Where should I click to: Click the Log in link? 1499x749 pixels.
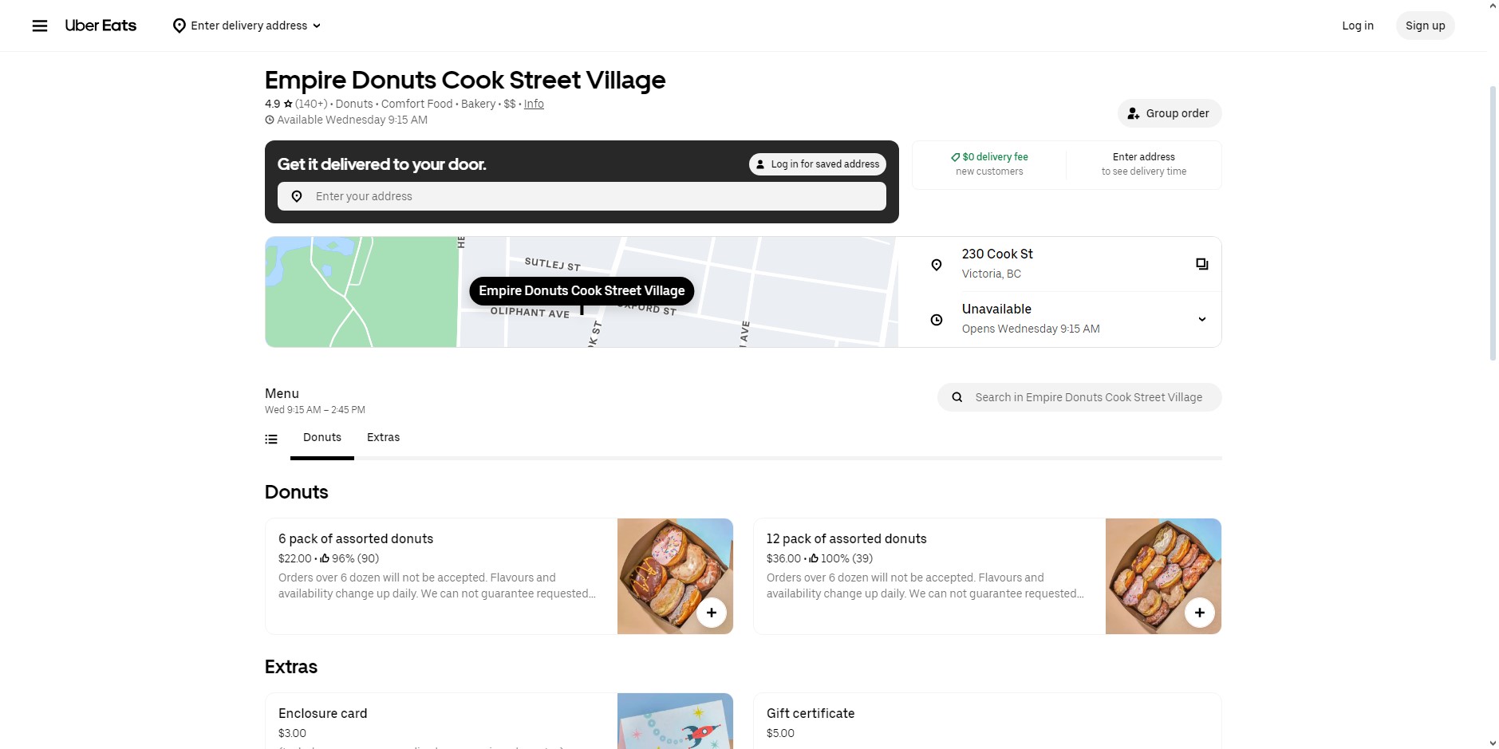click(x=1357, y=26)
